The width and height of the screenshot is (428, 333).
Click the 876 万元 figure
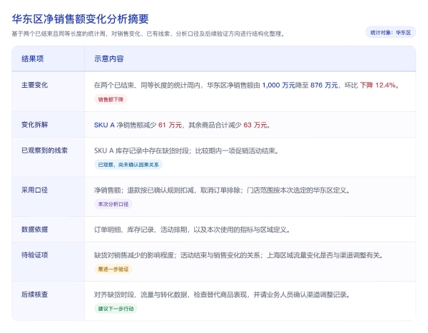coord(324,85)
